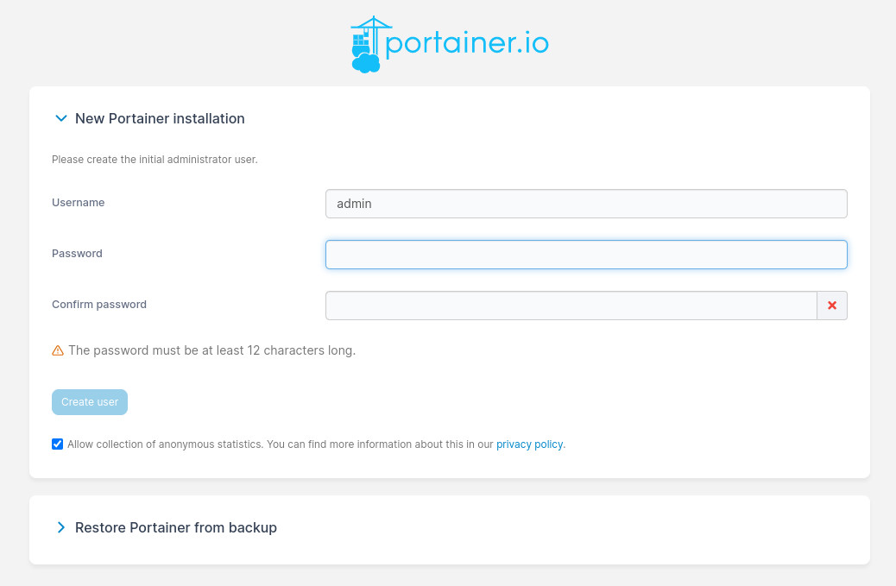This screenshot has height=586, width=896.
Task: Select the Confirm password input field
Action: point(571,306)
